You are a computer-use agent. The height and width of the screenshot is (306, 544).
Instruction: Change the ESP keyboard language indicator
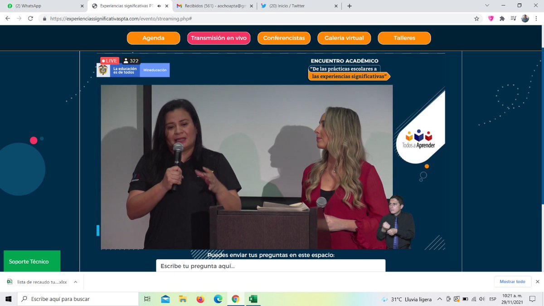(492, 299)
